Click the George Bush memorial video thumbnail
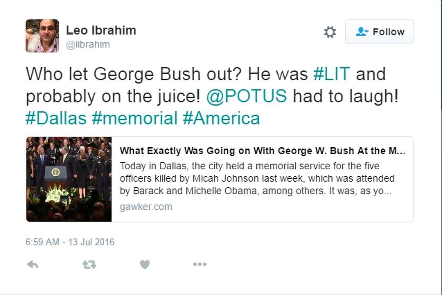 click(x=69, y=179)
